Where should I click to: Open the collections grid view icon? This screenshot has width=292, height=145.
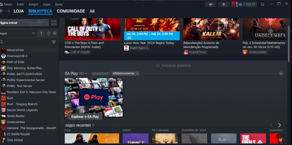[54, 23]
